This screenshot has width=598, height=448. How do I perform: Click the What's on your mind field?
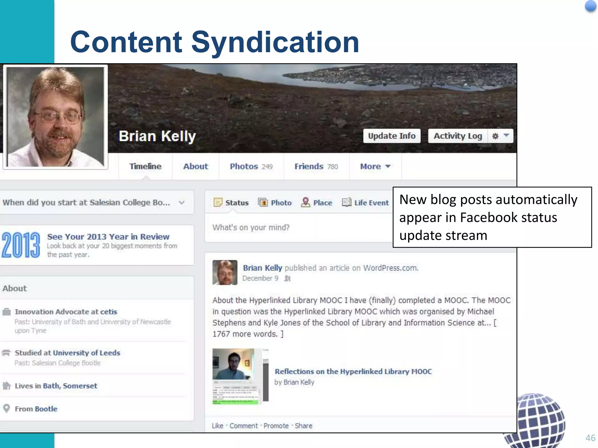(299, 228)
